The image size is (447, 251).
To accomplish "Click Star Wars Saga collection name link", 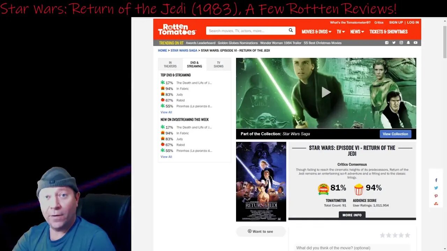I will click(x=296, y=134).
